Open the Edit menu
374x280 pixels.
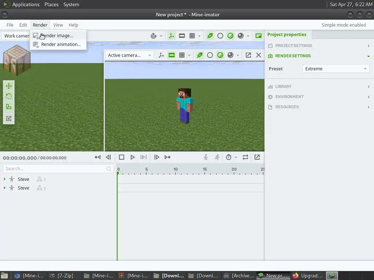click(23, 25)
